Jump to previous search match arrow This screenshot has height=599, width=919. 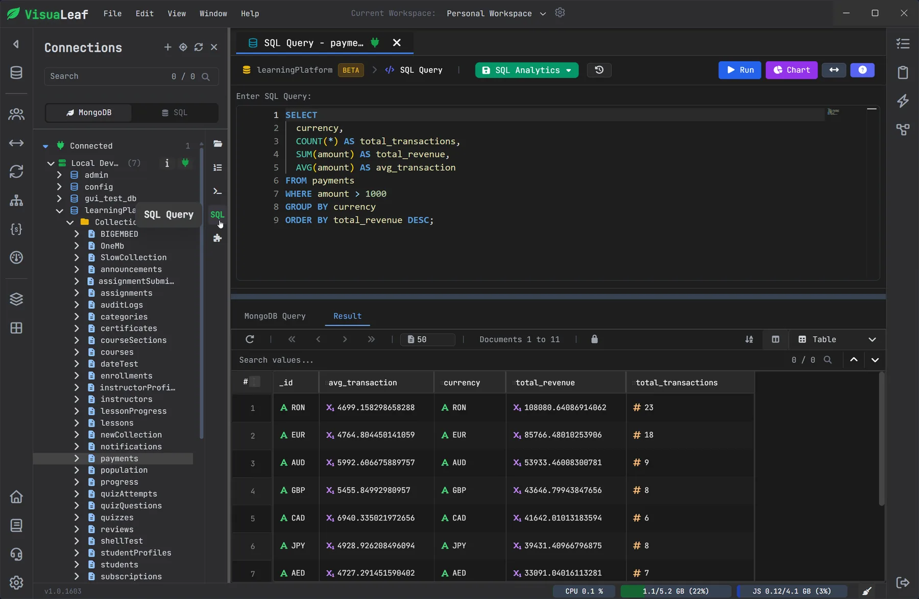(x=854, y=360)
